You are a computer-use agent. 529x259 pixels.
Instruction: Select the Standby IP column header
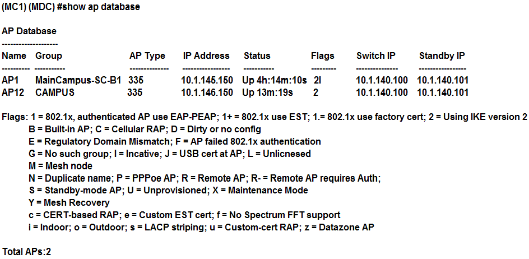442,55
